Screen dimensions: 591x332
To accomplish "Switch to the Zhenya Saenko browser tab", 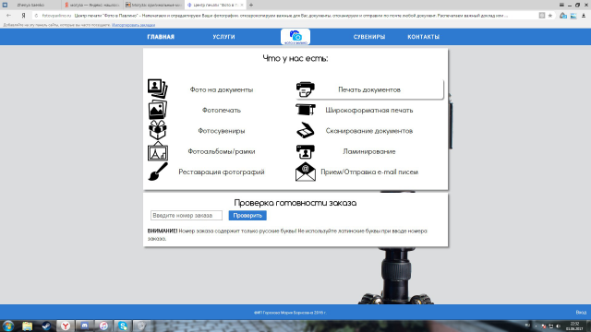I will (30, 5).
